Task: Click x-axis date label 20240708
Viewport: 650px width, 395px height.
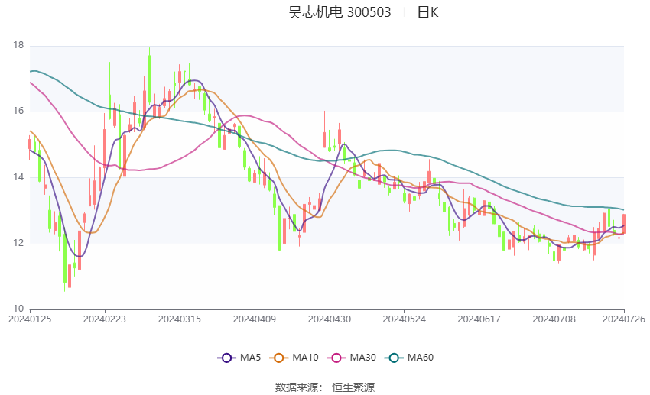Action: pyautogui.click(x=554, y=319)
